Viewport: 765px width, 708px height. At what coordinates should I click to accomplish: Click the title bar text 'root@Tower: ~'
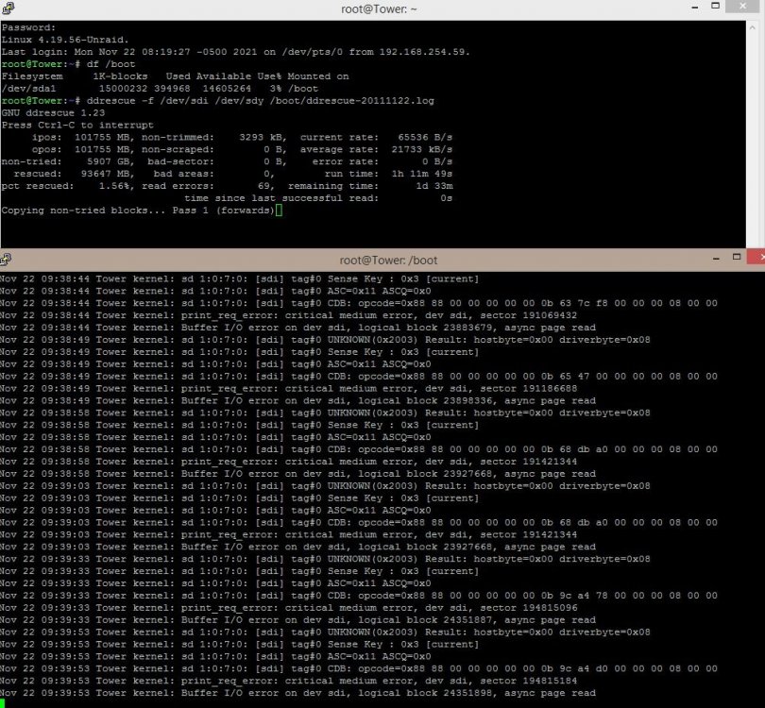point(379,8)
